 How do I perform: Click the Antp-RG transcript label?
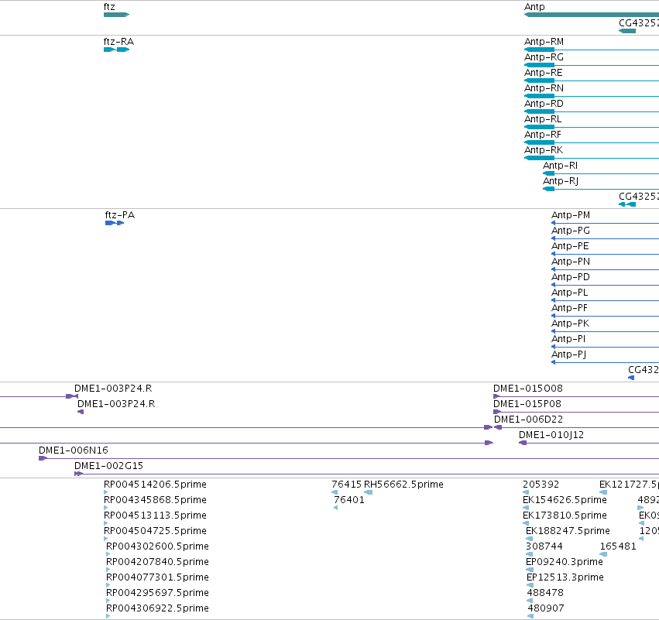click(x=544, y=57)
